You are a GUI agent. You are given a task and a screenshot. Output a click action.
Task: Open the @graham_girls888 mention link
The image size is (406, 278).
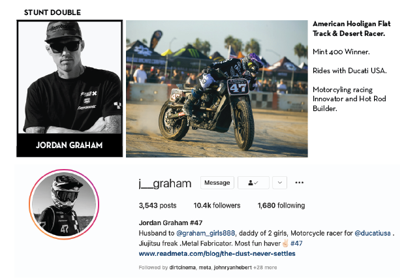[x=206, y=233]
